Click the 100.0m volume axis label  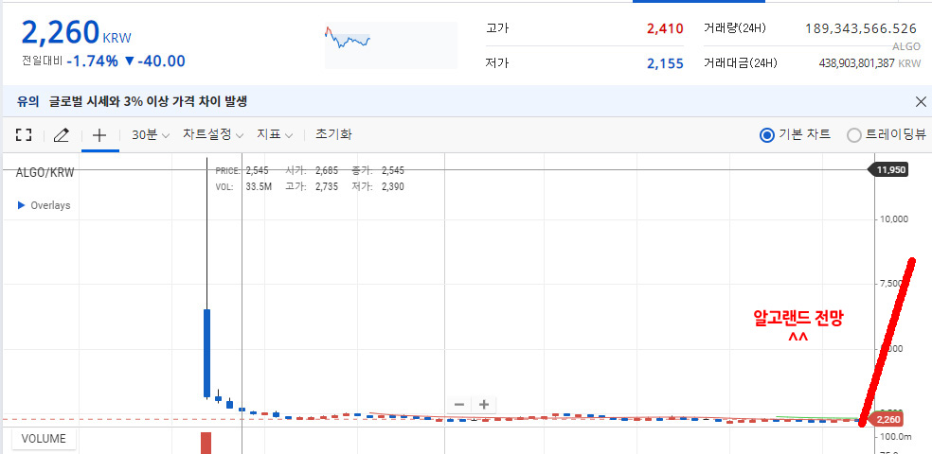[x=895, y=437]
